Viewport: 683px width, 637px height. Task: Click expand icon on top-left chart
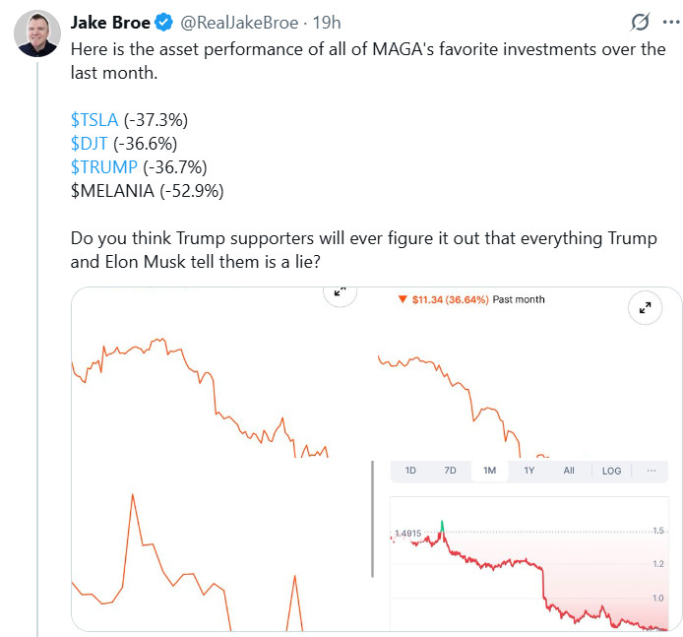[x=340, y=291]
